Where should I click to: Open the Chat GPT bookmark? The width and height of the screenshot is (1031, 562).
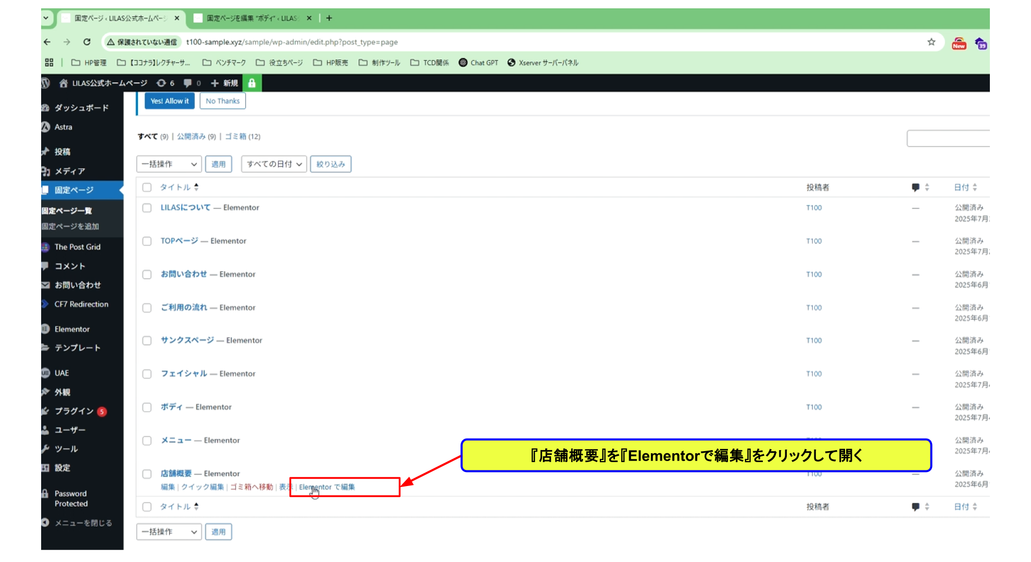[479, 62]
